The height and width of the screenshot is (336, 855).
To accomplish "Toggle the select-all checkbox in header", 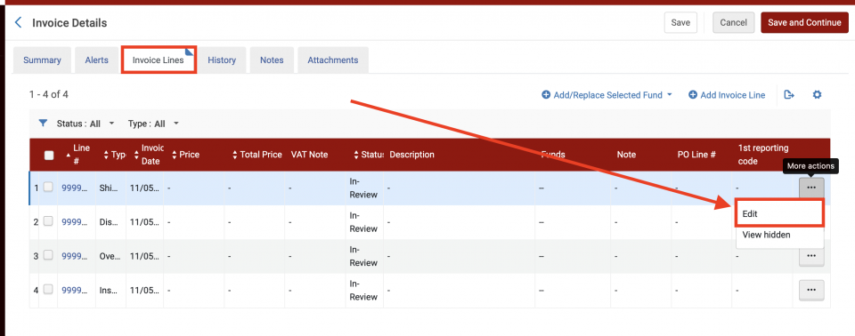I will [49, 156].
